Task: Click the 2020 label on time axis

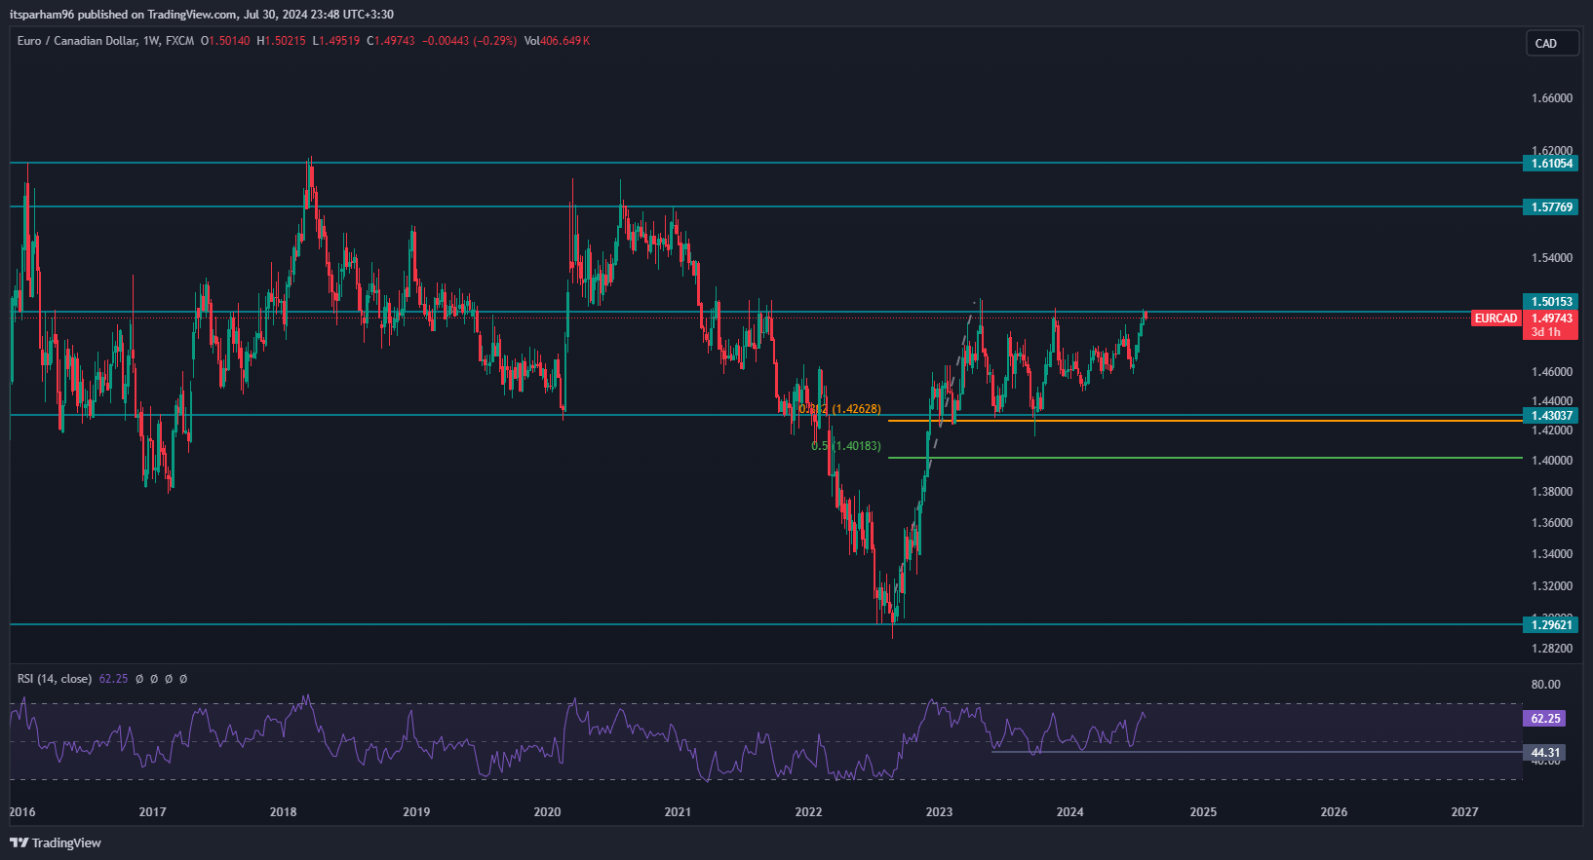Action: (548, 812)
